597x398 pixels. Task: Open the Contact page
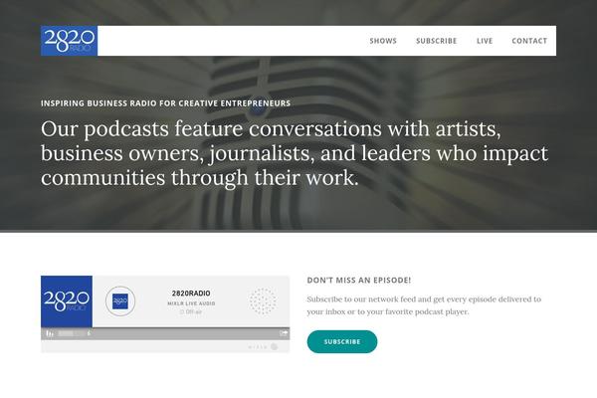(529, 41)
